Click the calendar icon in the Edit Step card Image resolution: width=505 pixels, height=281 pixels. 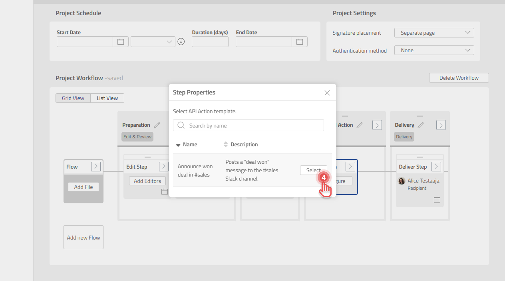(165, 192)
